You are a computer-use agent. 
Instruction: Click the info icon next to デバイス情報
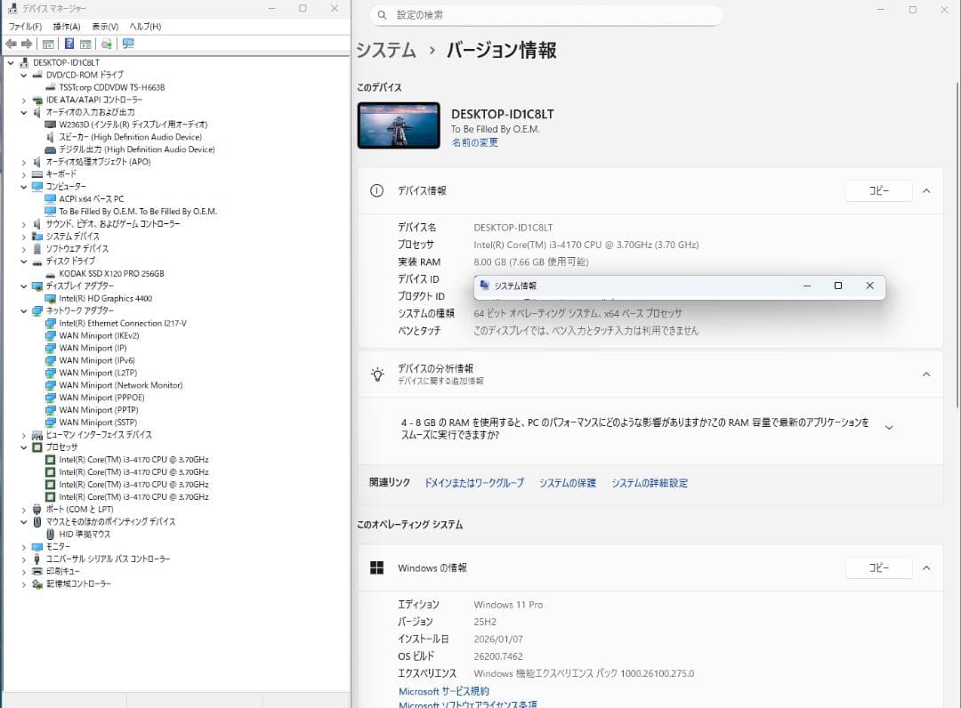click(377, 190)
